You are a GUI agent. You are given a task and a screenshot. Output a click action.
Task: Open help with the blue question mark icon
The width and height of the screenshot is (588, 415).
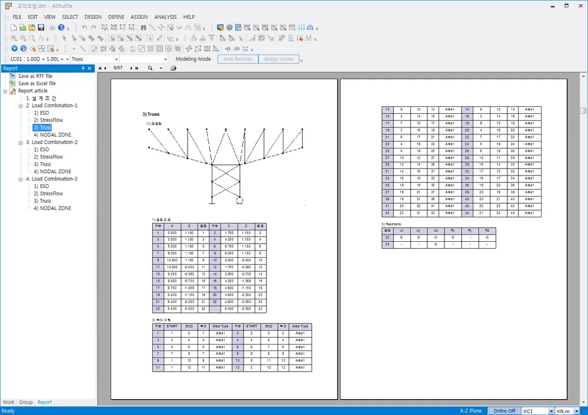61,28
